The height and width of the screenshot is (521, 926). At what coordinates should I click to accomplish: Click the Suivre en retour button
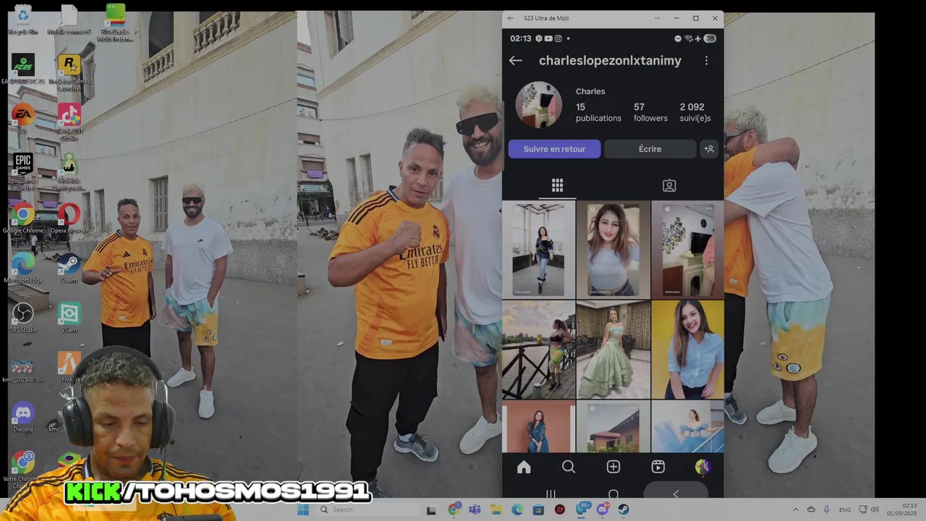(554, 149)
